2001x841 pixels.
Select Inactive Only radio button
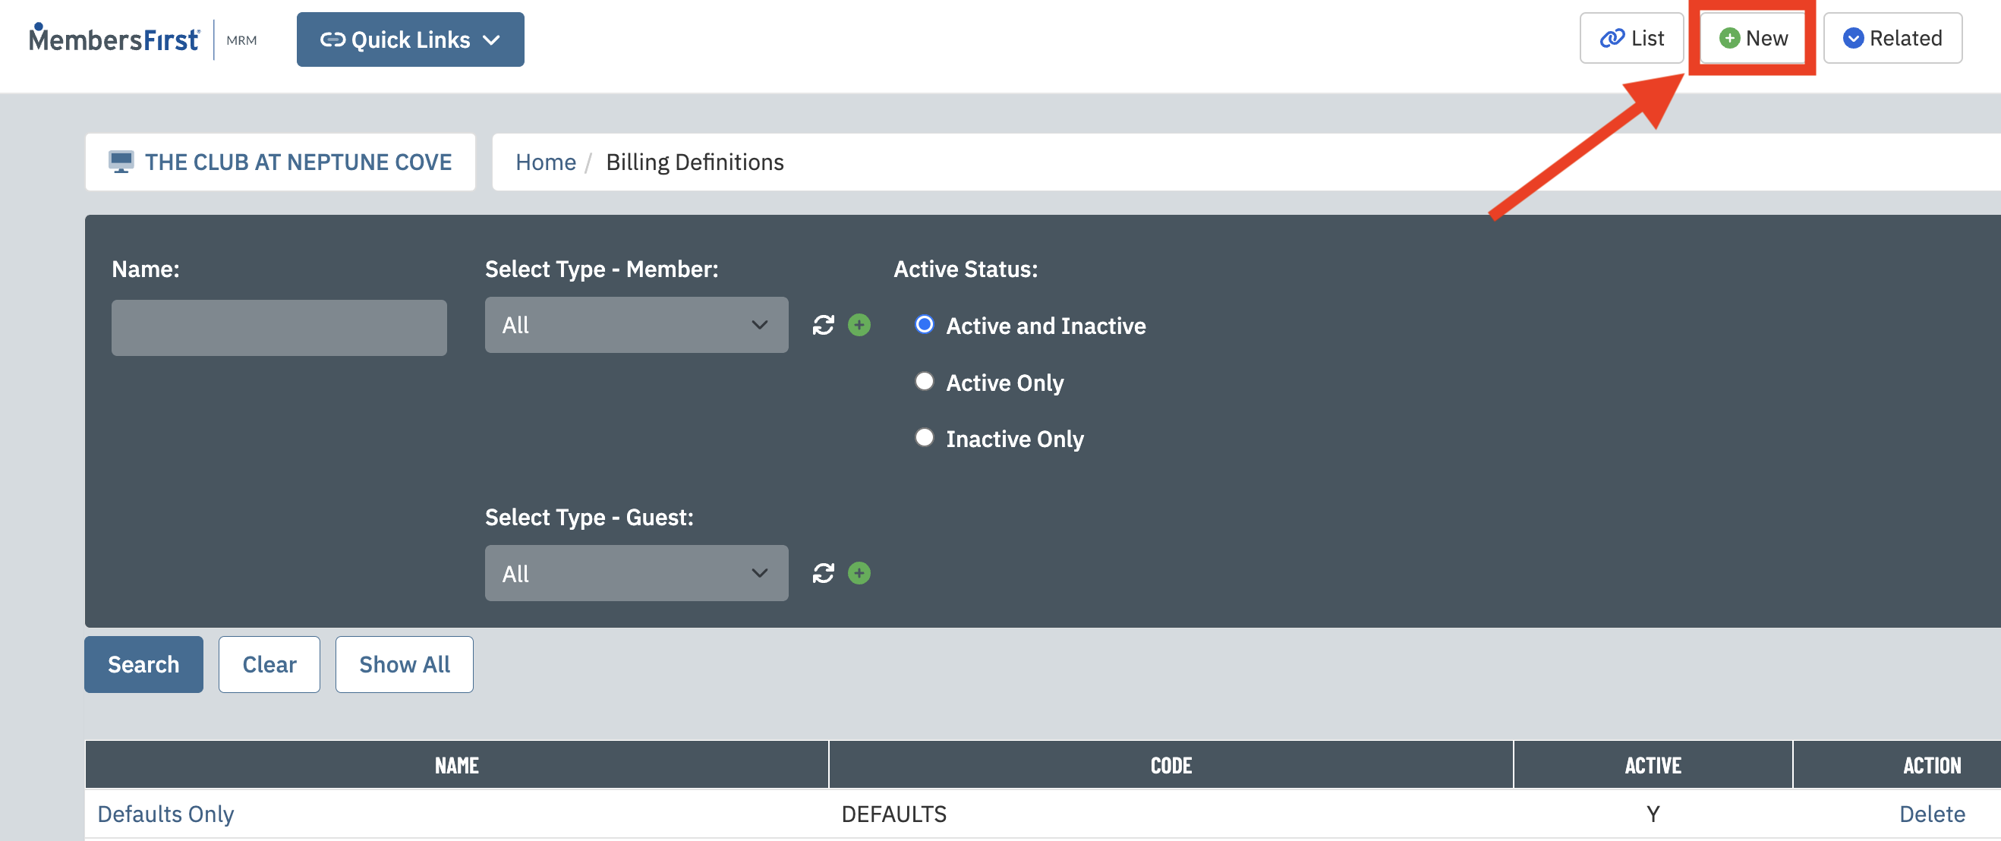[924, 438]
